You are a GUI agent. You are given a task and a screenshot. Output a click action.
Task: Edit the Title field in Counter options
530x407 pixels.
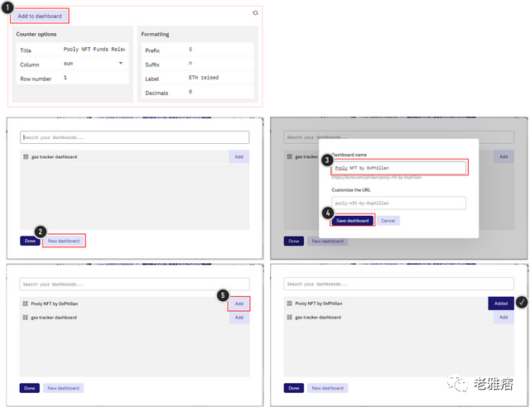[94, 50]
